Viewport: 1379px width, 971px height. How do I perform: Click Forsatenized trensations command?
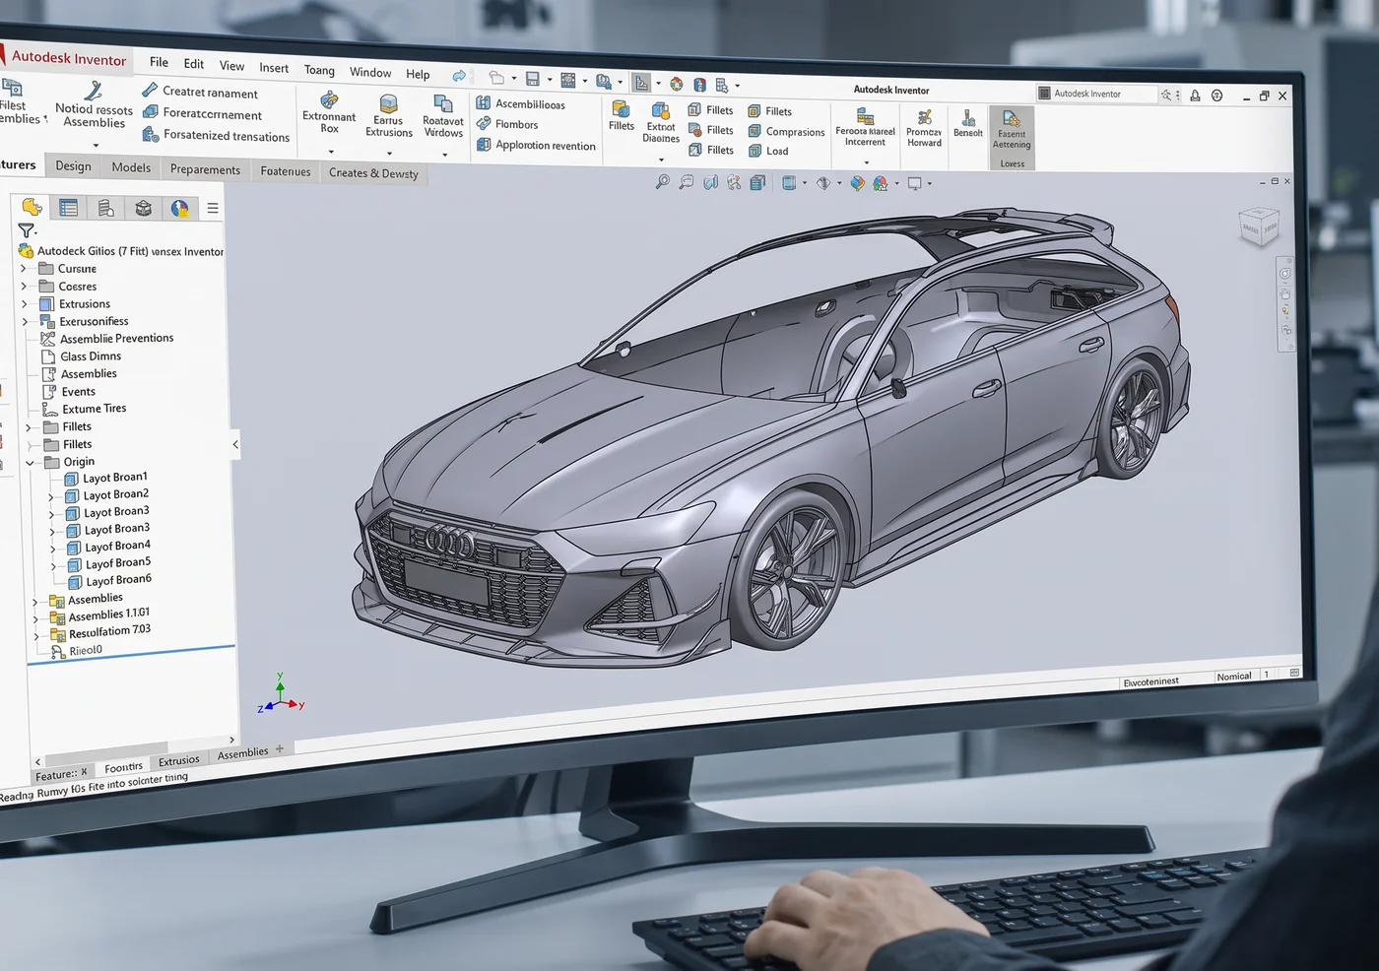(216, 136)
